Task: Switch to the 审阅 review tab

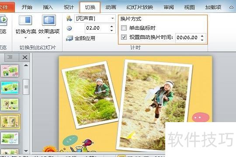Action: 169,7
